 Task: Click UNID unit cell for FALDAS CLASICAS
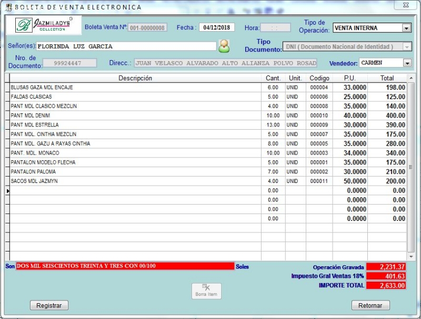296,97
